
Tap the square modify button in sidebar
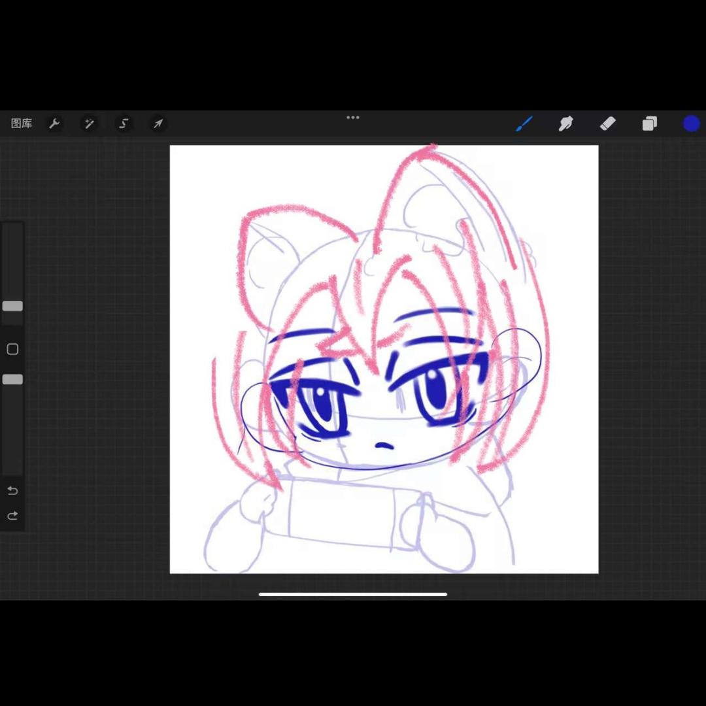pos(12,349)
